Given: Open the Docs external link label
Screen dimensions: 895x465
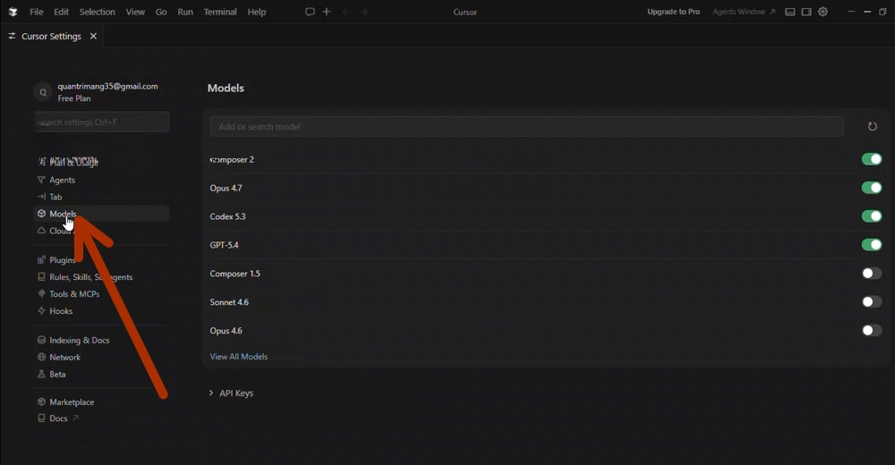Looking at the screenshot, I should tap(59, 418).
